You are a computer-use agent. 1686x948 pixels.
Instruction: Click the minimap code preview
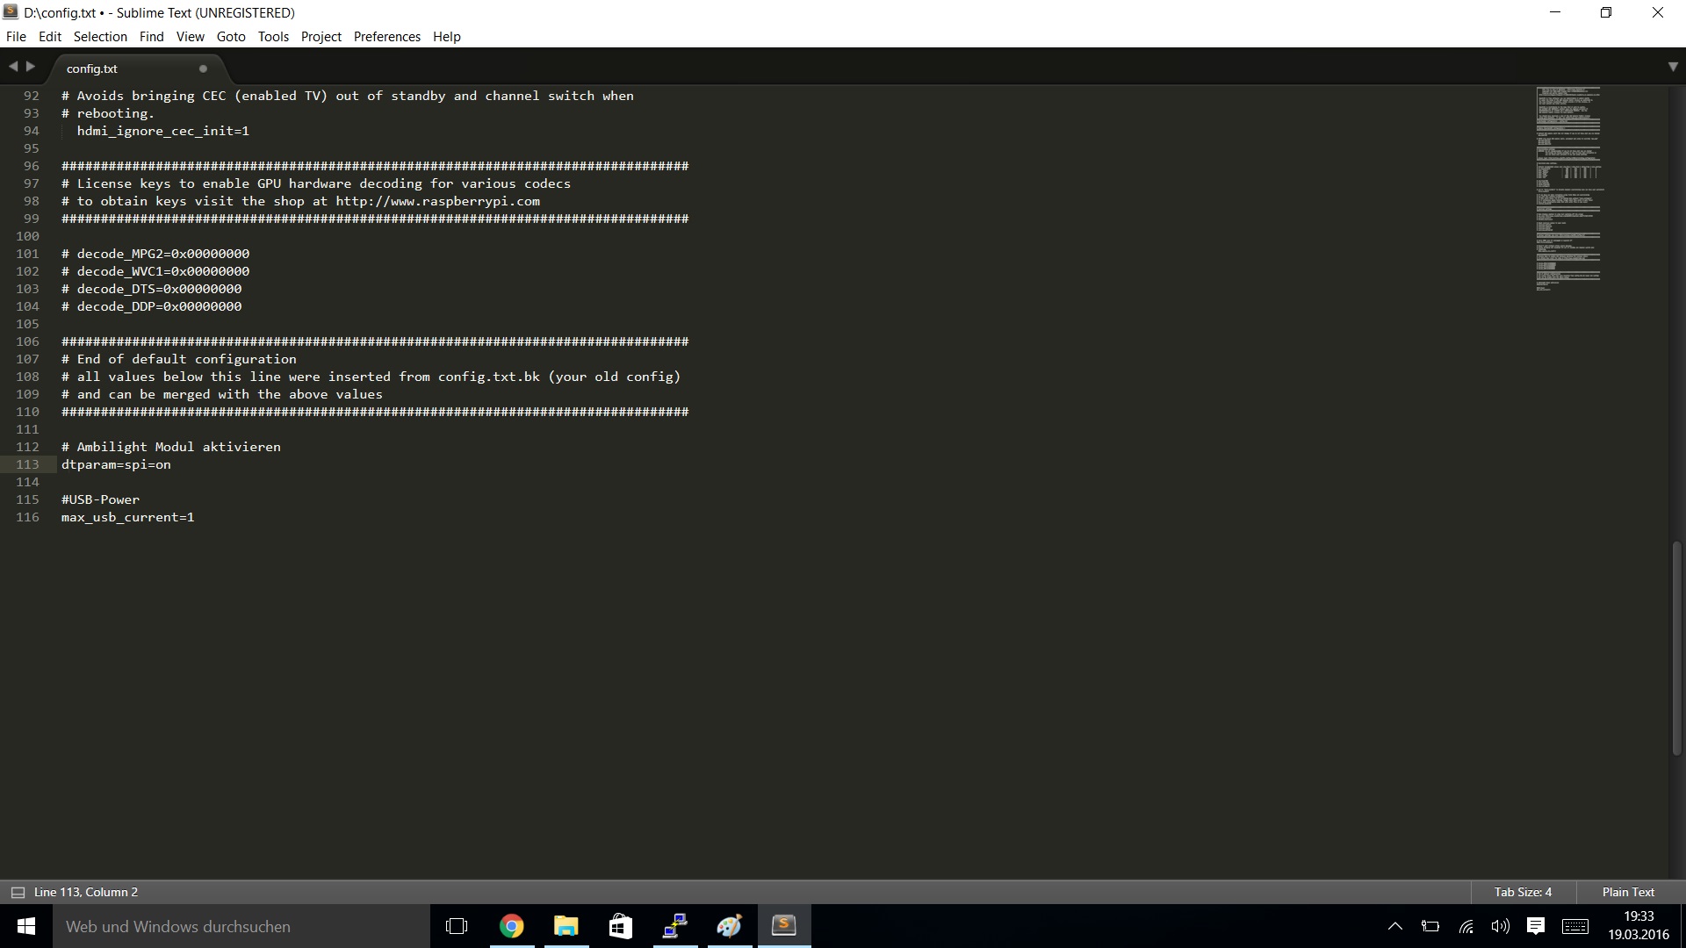[1568, 189]
